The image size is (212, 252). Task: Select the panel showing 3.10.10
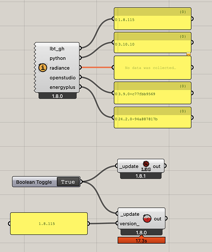[x=152, y=43]
